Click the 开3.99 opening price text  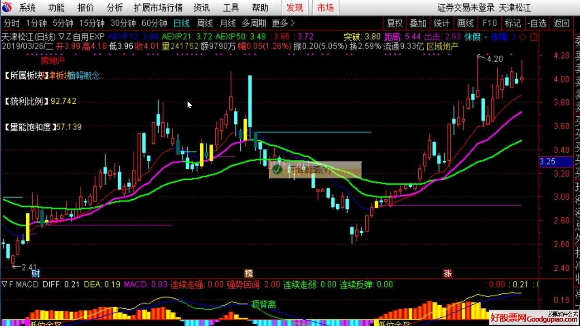pyautogui.click(x=68, y=46)
